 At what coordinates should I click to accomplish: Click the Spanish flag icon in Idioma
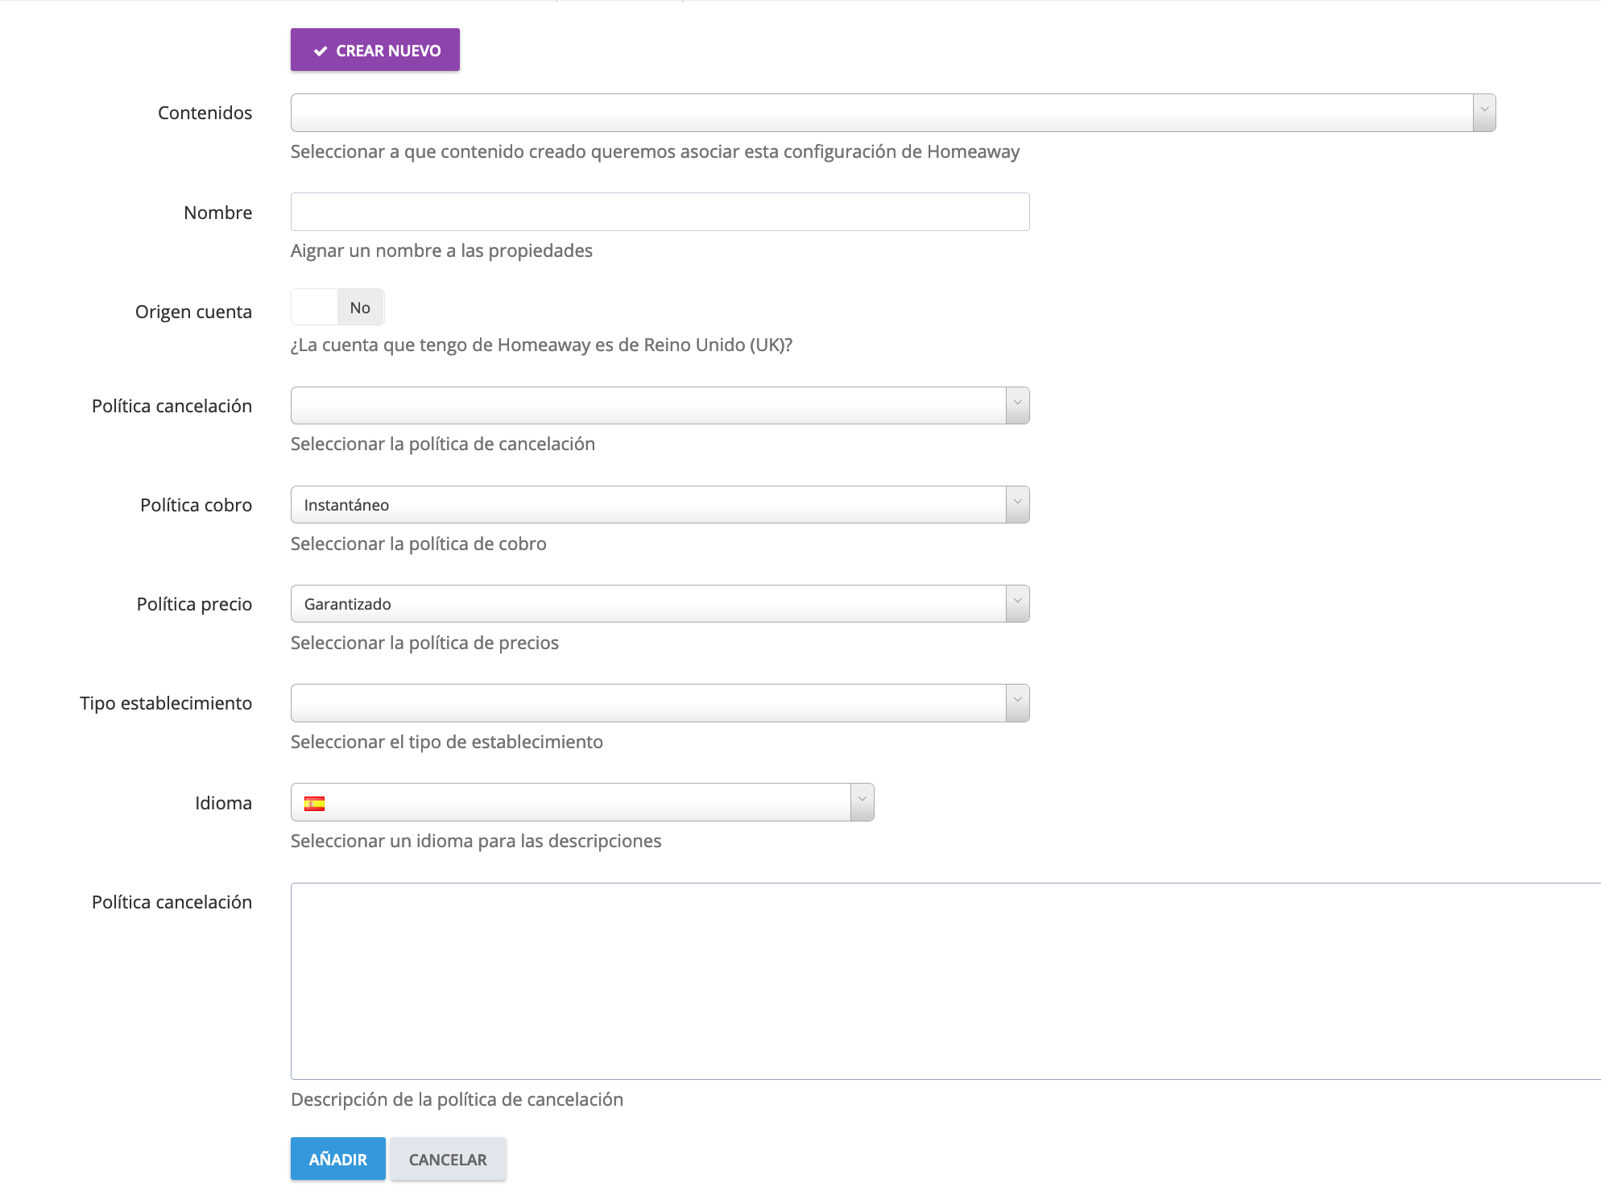[x=314, y=803]
